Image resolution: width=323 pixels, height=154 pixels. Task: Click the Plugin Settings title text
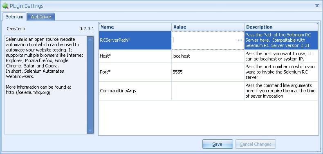27,6
